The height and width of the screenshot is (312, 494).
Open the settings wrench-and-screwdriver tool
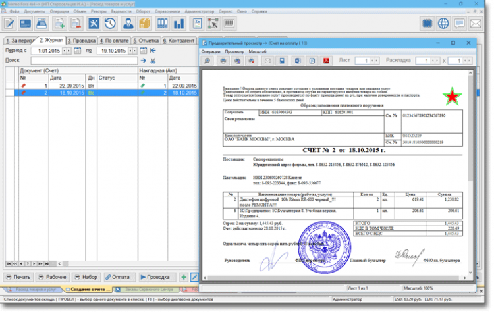click(93, 24)
